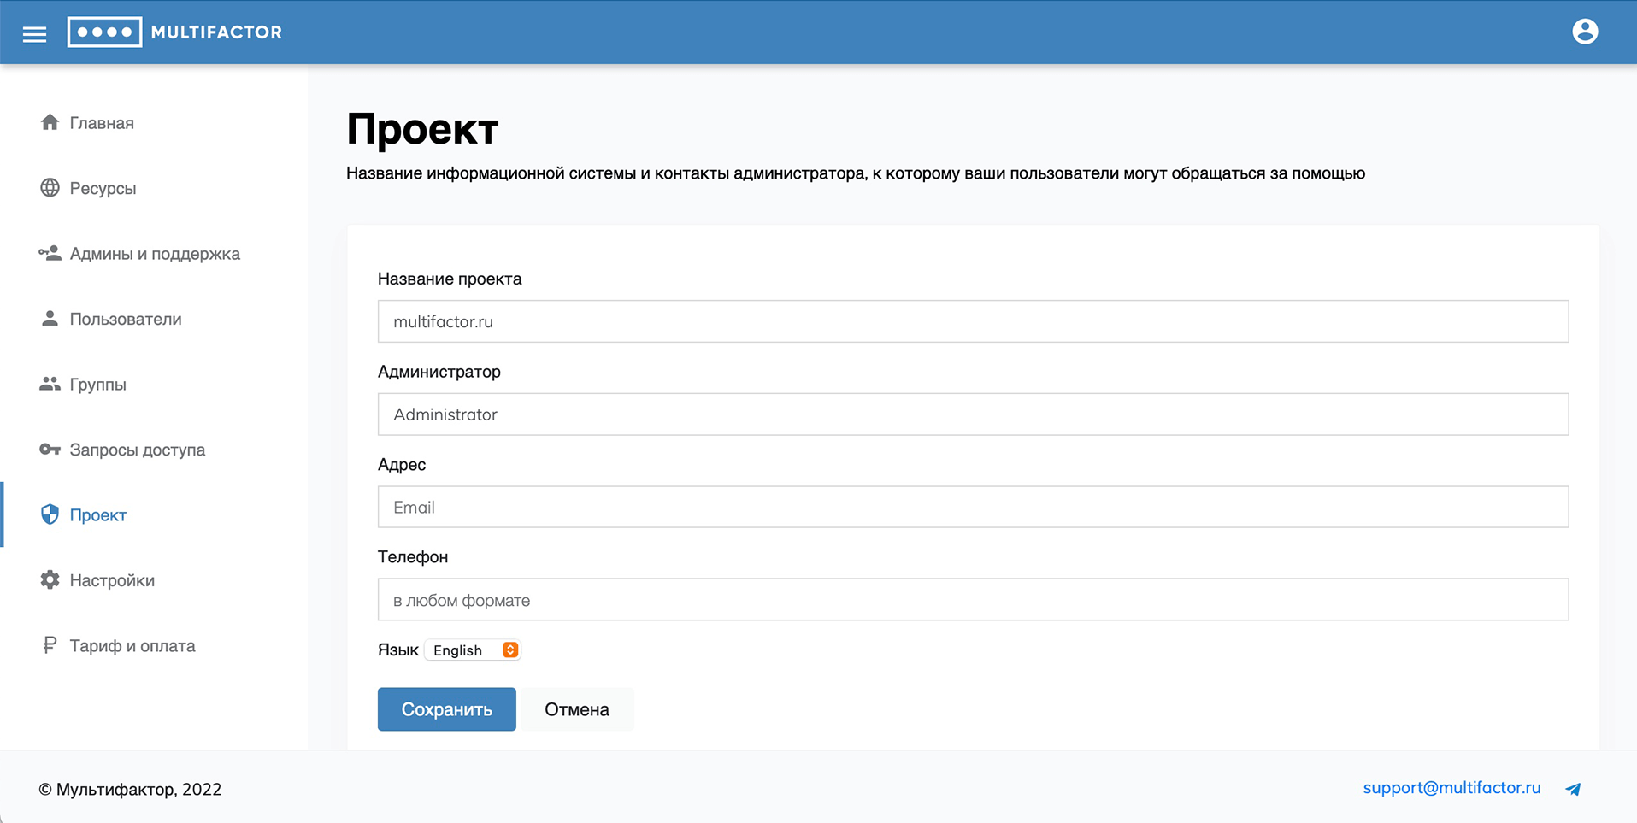Click the Отмена button
This screenshot has height=823, width=1637.
tap(577, 709)
